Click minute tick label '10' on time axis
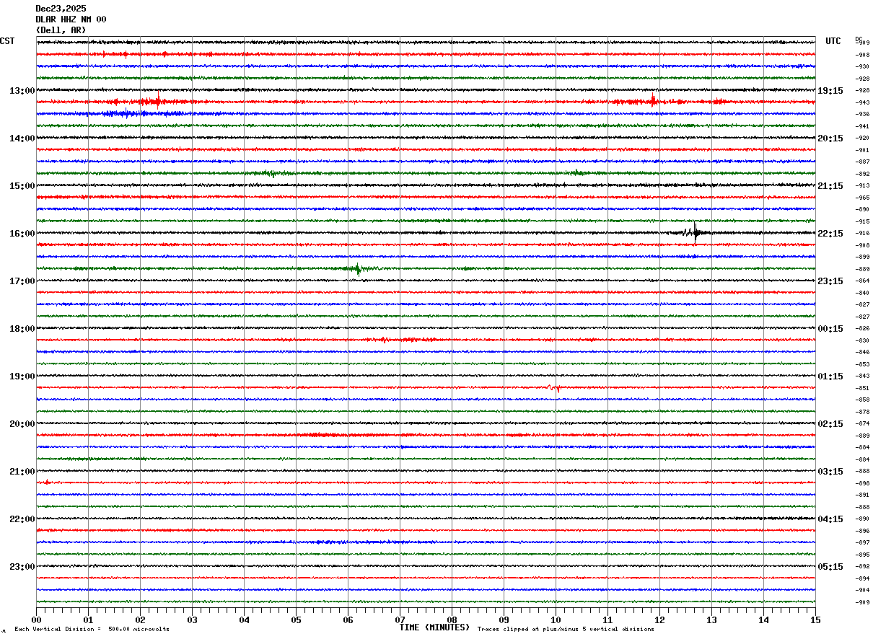 [556, 620]
